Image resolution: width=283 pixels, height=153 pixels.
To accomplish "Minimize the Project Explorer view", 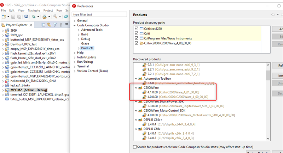I will click(x=67, y=24).
